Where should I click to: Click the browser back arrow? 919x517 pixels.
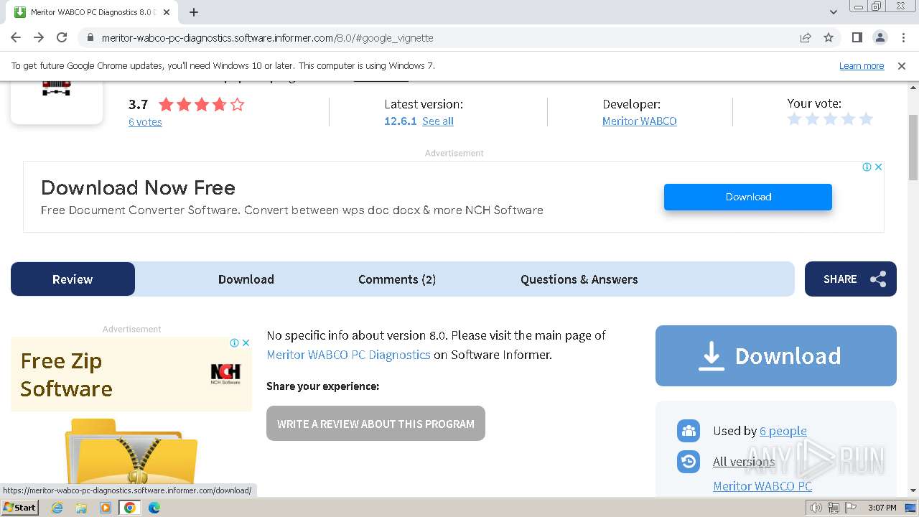click(16, 37)
